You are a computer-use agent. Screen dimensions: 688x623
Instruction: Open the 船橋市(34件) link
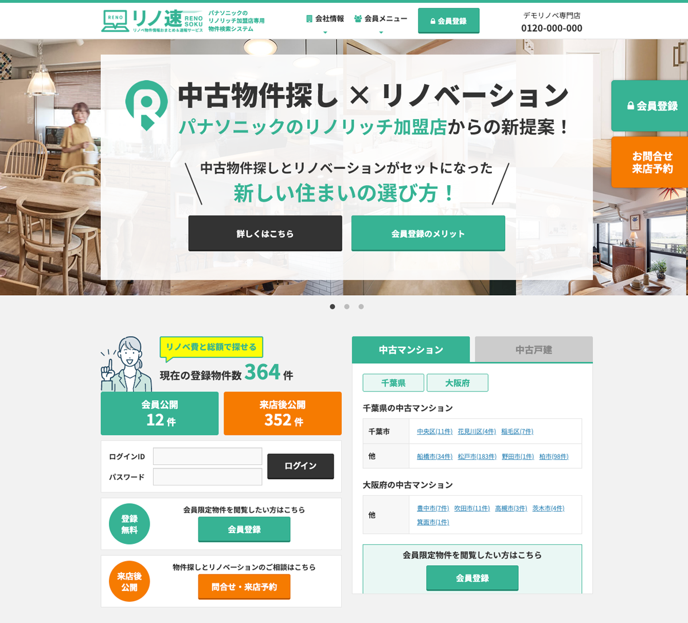click(x=435, y=457)
